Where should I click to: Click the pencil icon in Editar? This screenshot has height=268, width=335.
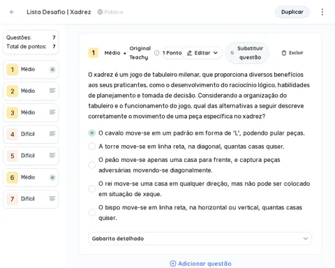189,53
